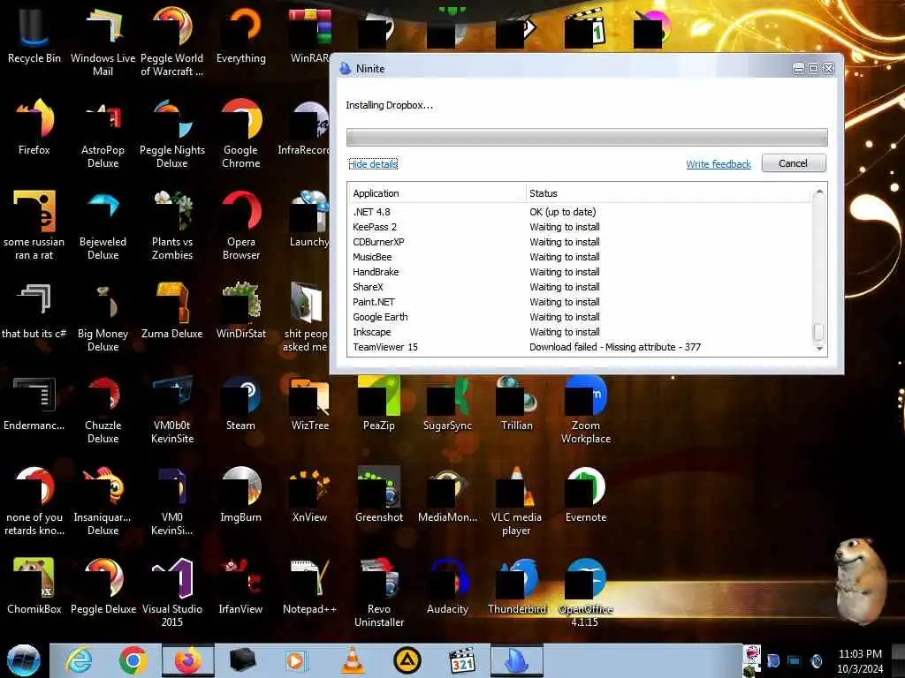Click the Download failed status text
The width and height of the screenshot is (905, 678).
pyautogui.click(x=615, y=346)
